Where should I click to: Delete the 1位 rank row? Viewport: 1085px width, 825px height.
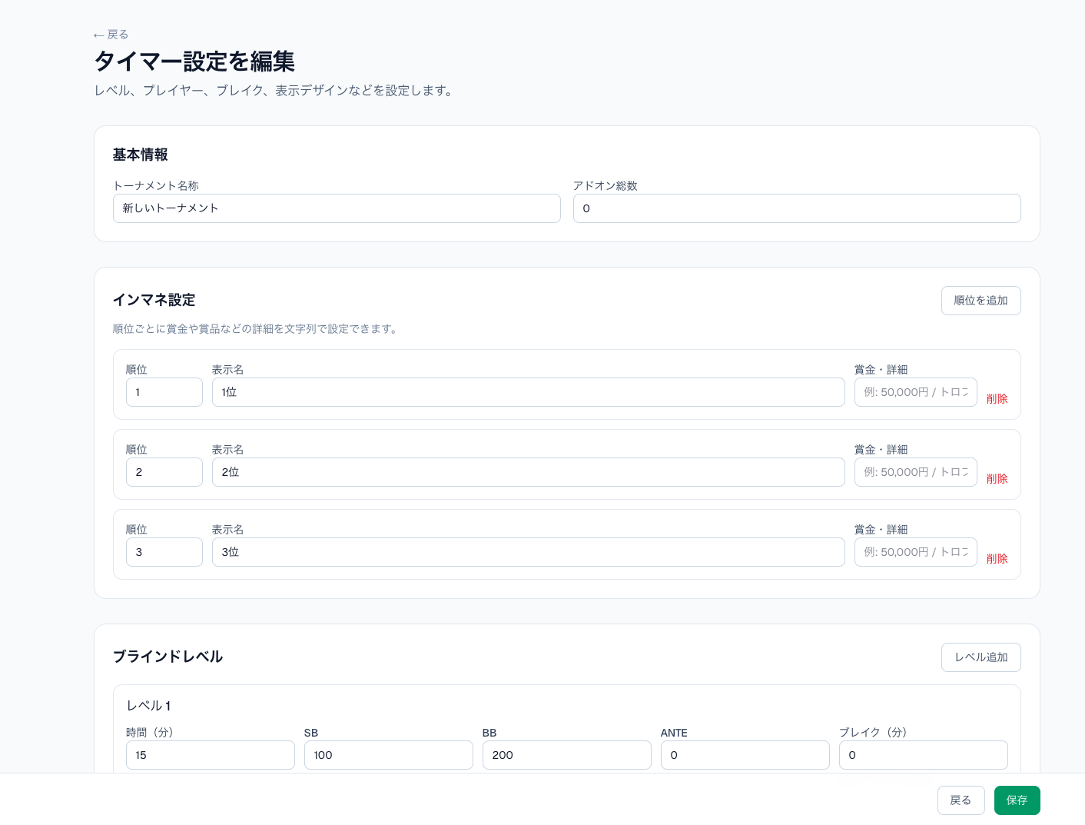pyautogui.click(x=997, y=399)
